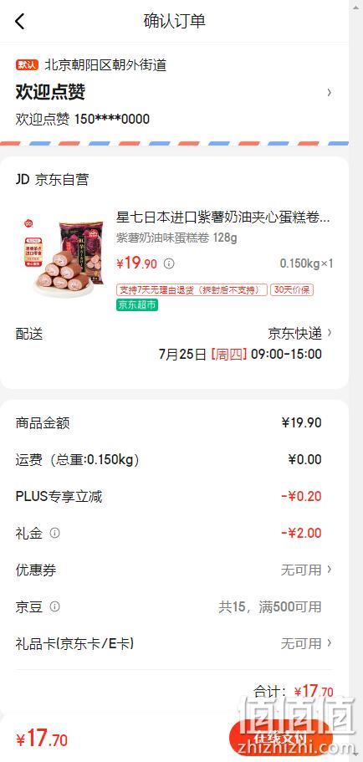363x762 pixels.
Task: Tap the 7天无理由退货 tag
Action: (192, 290)
